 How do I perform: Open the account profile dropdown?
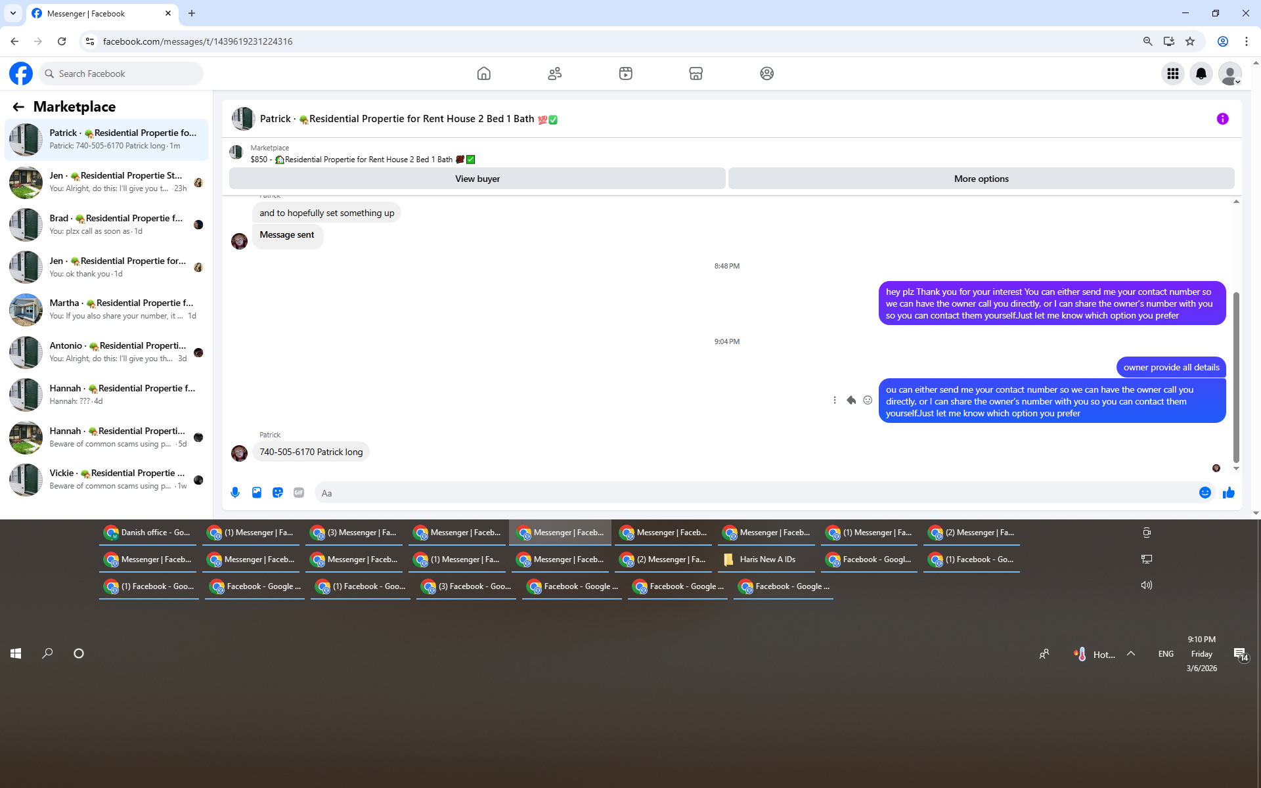coord(1229,74)
